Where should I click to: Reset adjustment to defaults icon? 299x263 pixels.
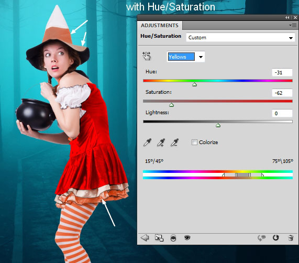click(275, 238)
